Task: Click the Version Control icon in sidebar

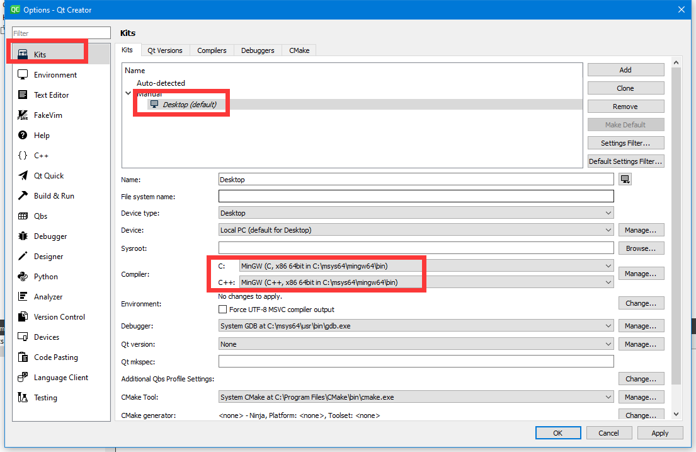Action: tap(23, 317)
